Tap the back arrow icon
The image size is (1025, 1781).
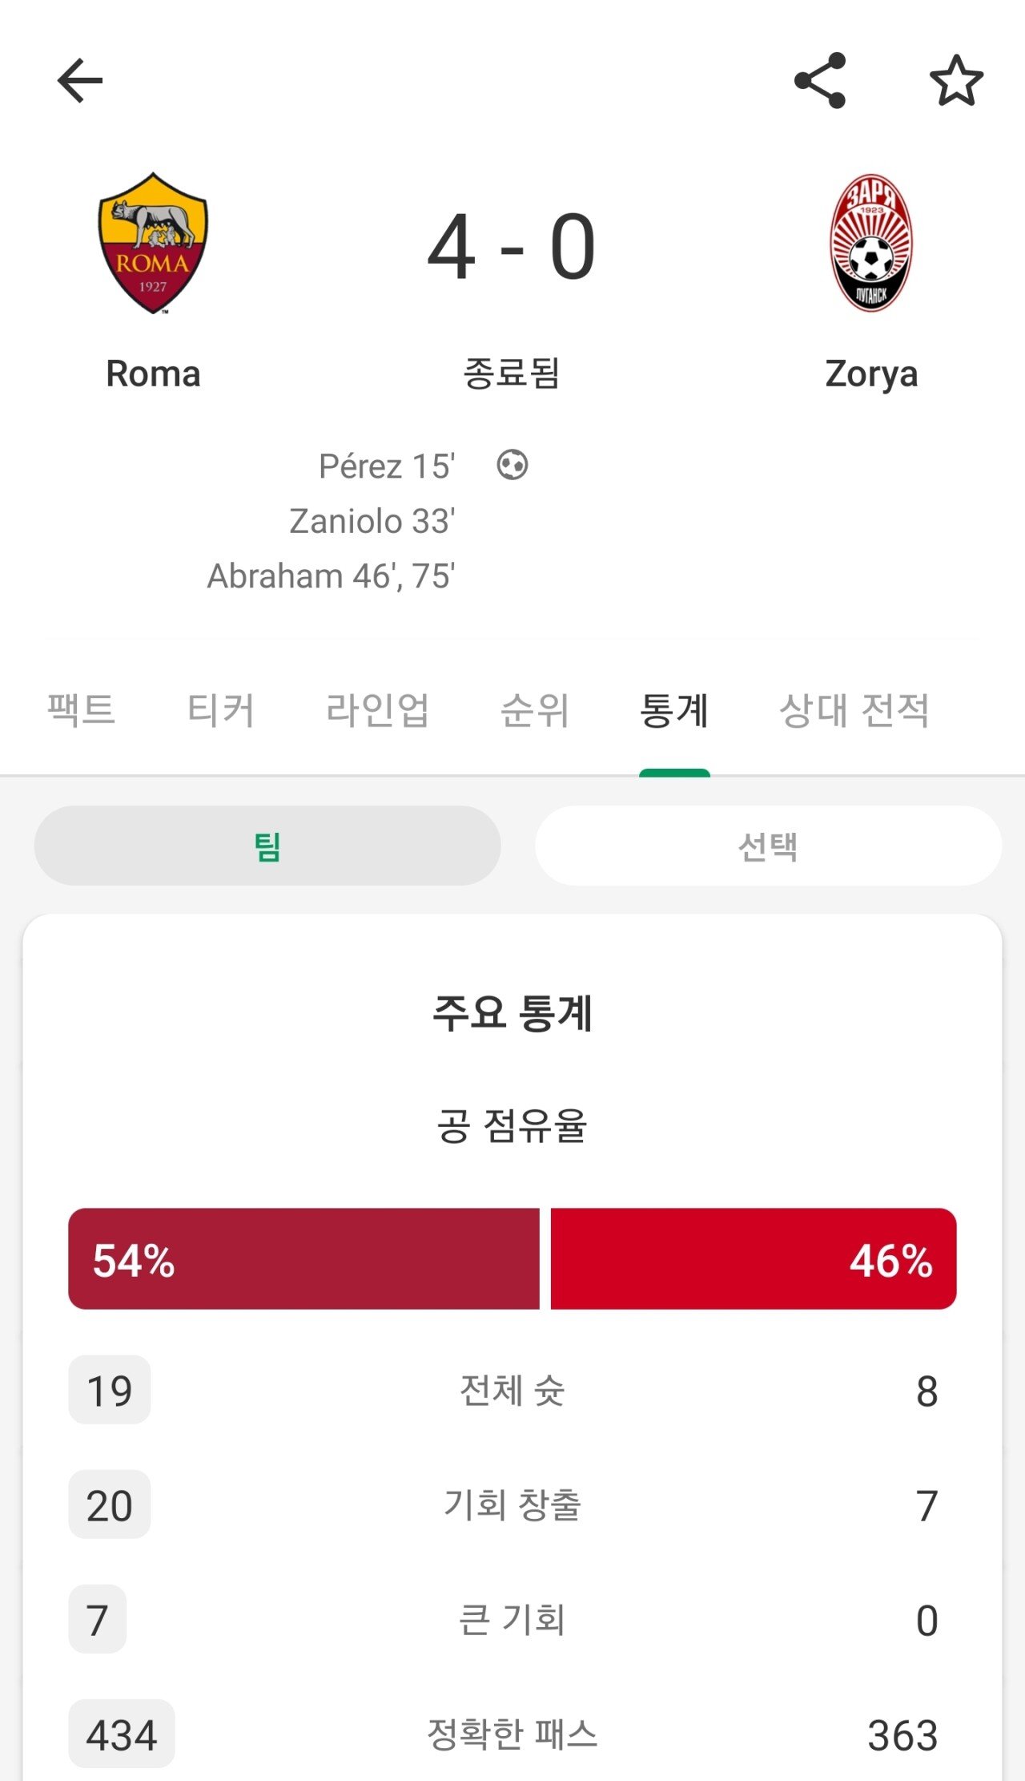tap(80, 80)
